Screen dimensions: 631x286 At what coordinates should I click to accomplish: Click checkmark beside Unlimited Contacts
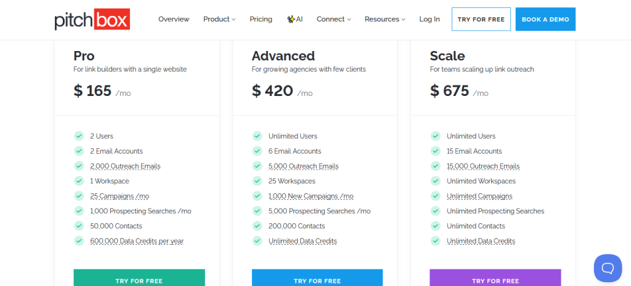(436, 226)
